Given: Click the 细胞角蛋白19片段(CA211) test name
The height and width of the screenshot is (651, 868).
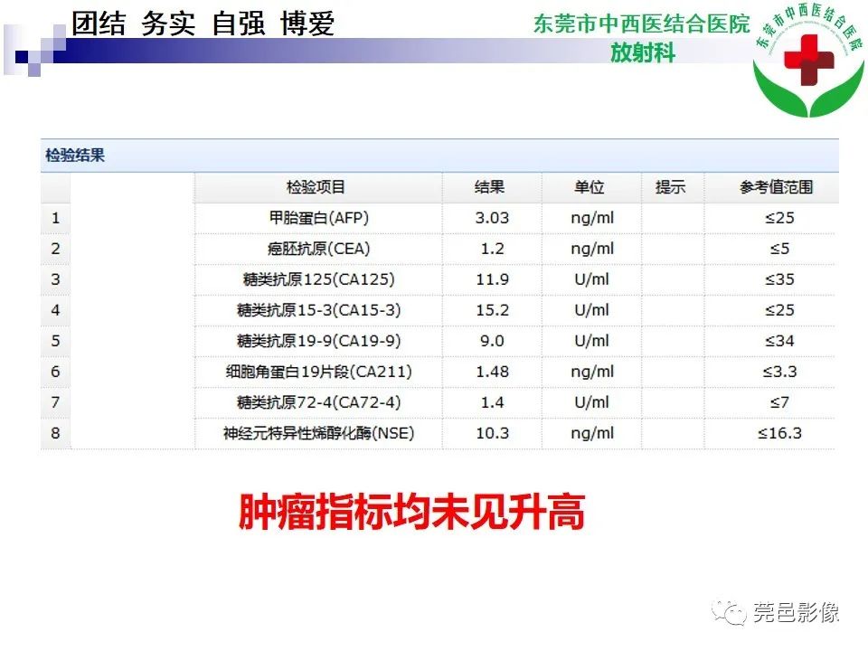Looking at the screenshot, I should tap(319, 372).
